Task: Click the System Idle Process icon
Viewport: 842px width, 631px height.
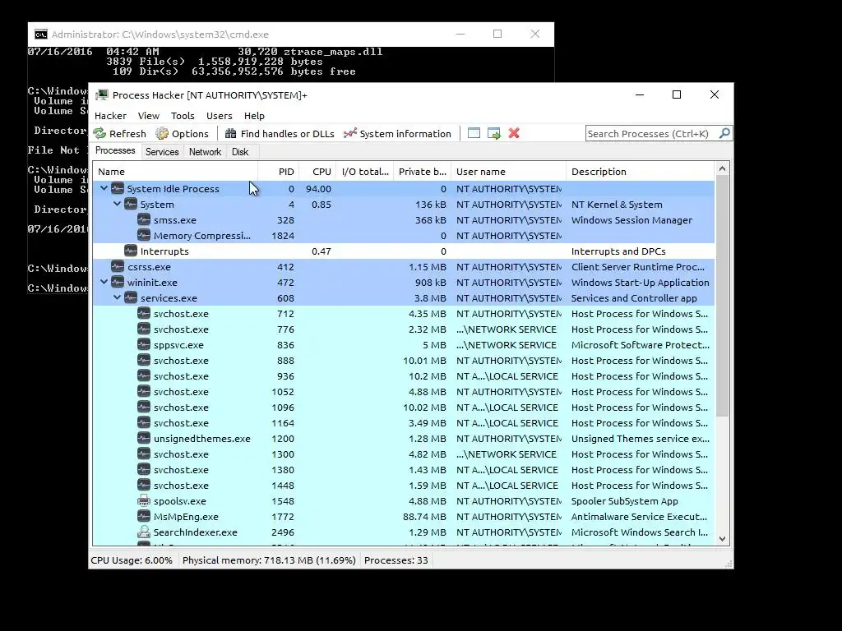Action: [x=118, y=188]
